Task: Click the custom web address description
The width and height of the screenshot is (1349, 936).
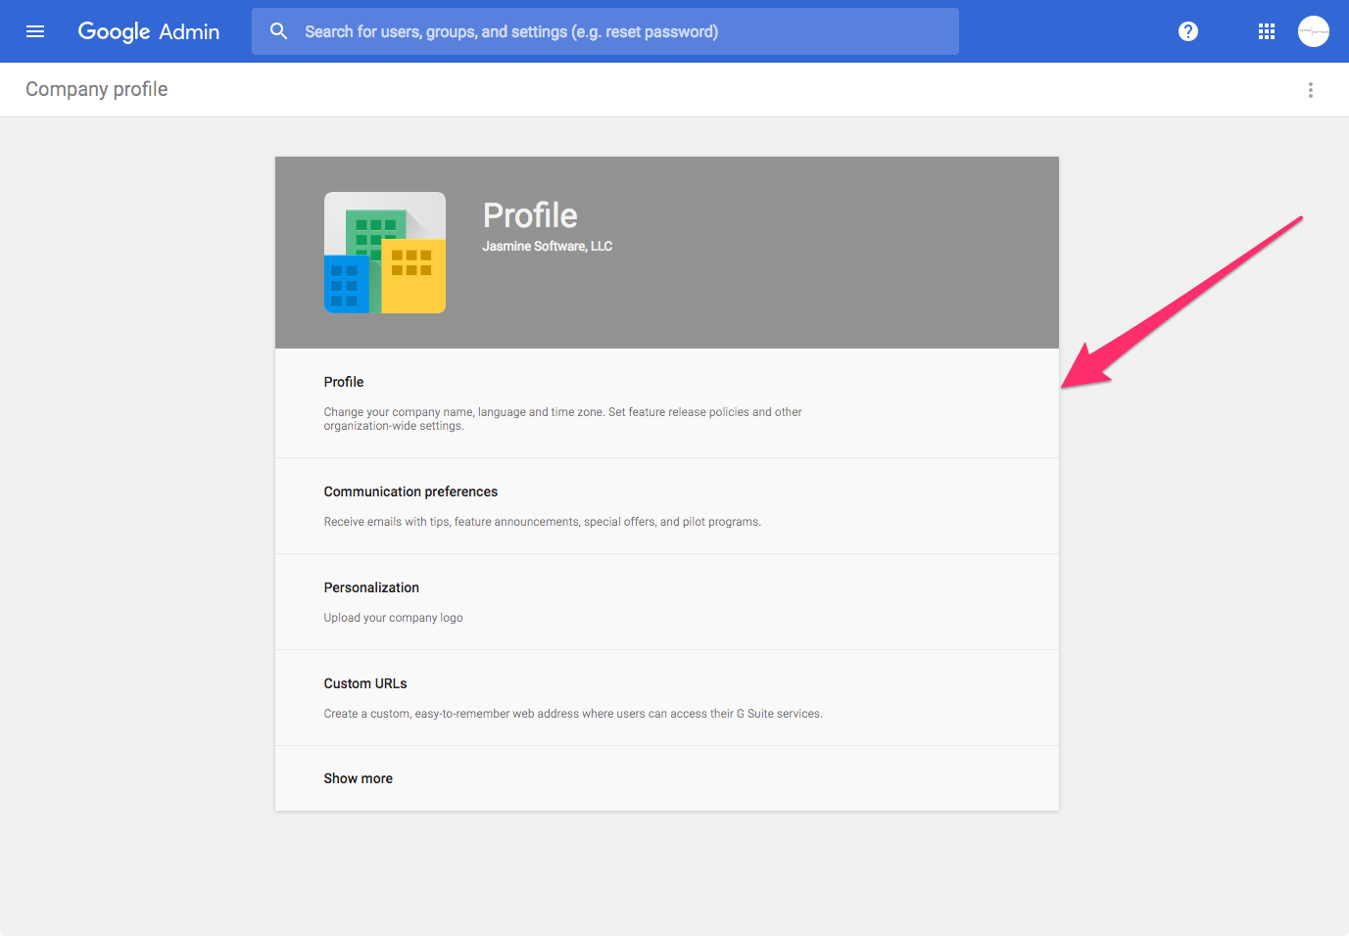Action: coord(573,714)
